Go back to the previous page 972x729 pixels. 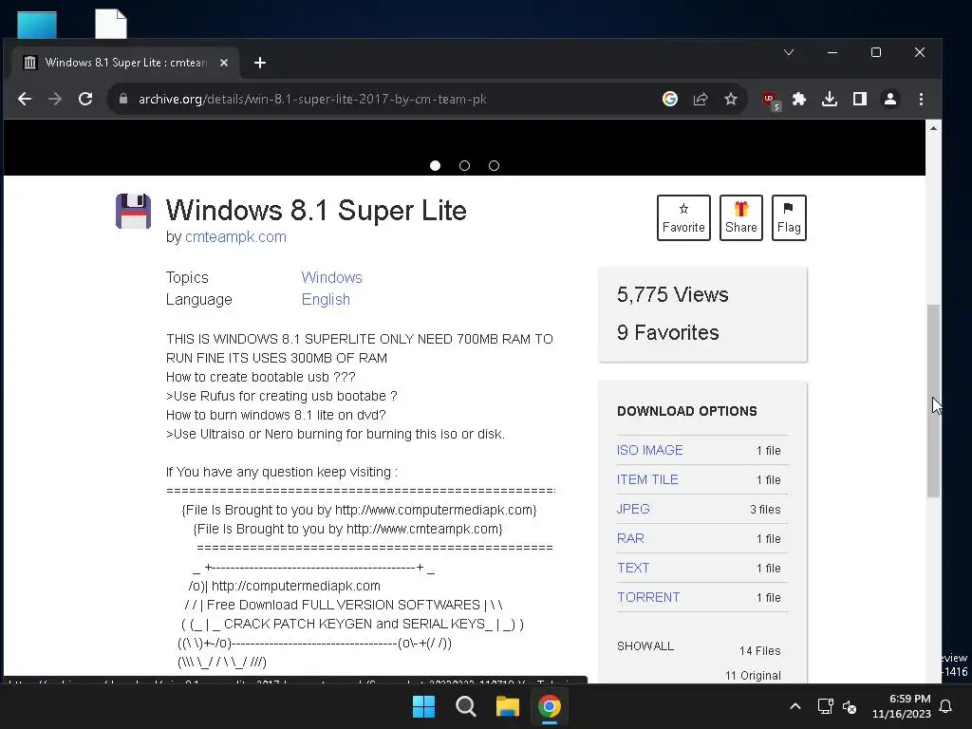click(x=25, y=99)
